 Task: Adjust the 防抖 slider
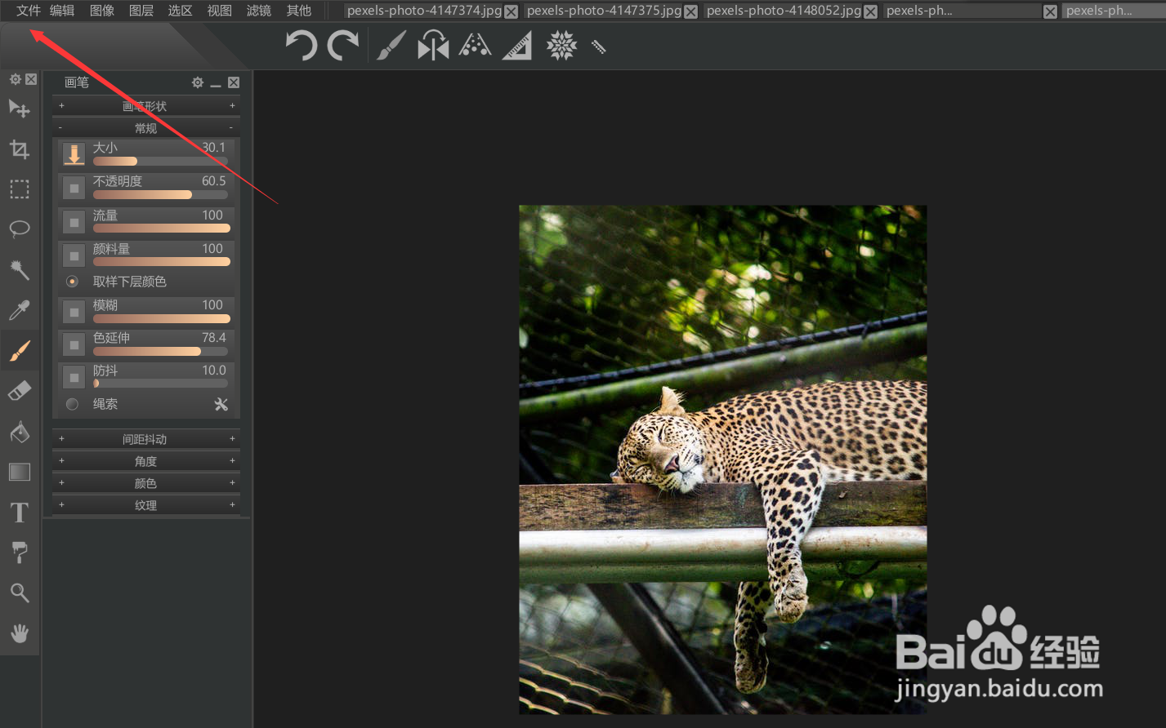(160, 383)
